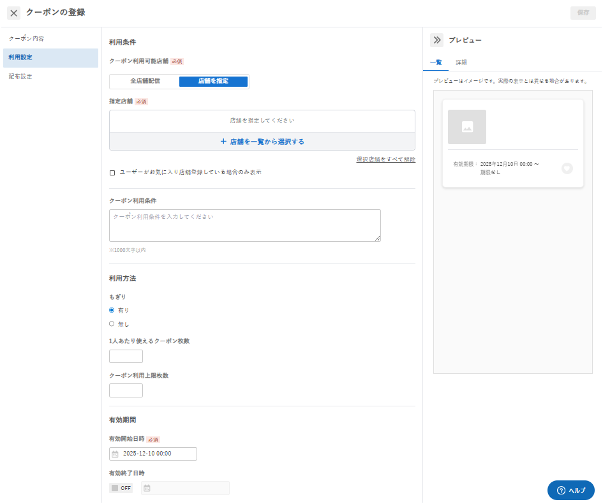
Task: Click 選択店舗をすべて解除 link
Action: pos(385,159)
